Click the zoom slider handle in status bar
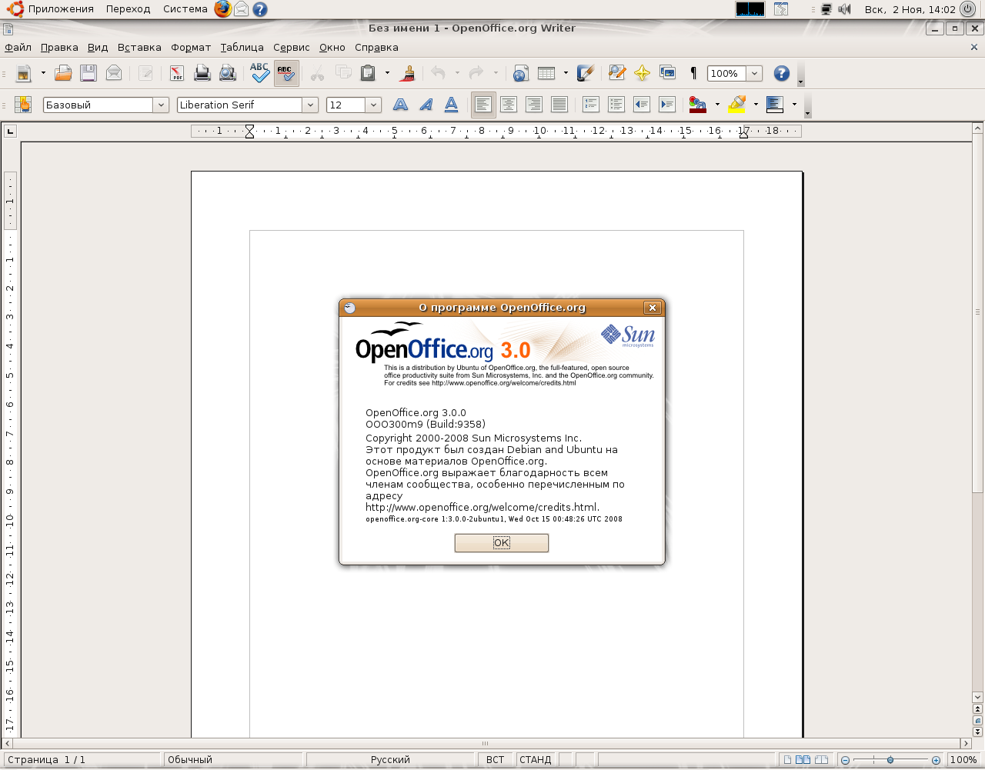 point(890,760)
